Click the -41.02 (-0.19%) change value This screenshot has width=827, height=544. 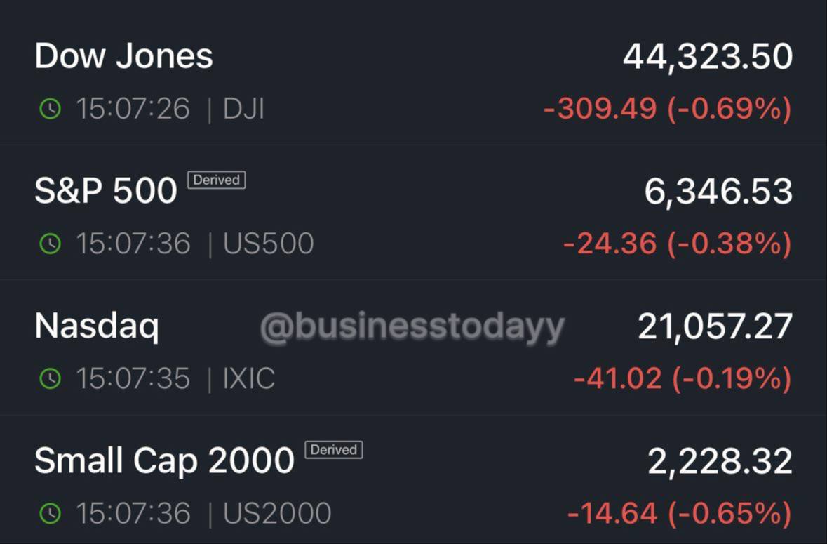click(x=683, y=379)
